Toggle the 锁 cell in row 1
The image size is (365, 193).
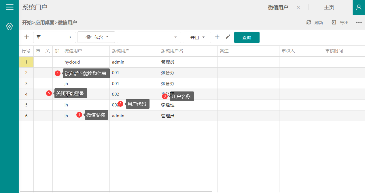[x=57, y=62]
